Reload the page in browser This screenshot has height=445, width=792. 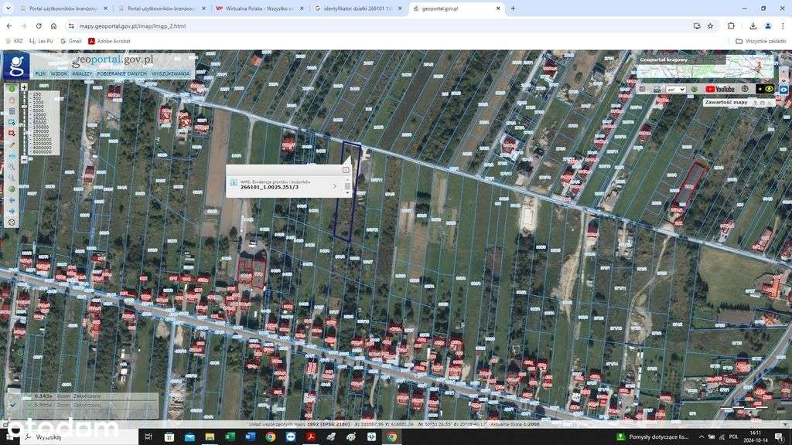[39, 25]
